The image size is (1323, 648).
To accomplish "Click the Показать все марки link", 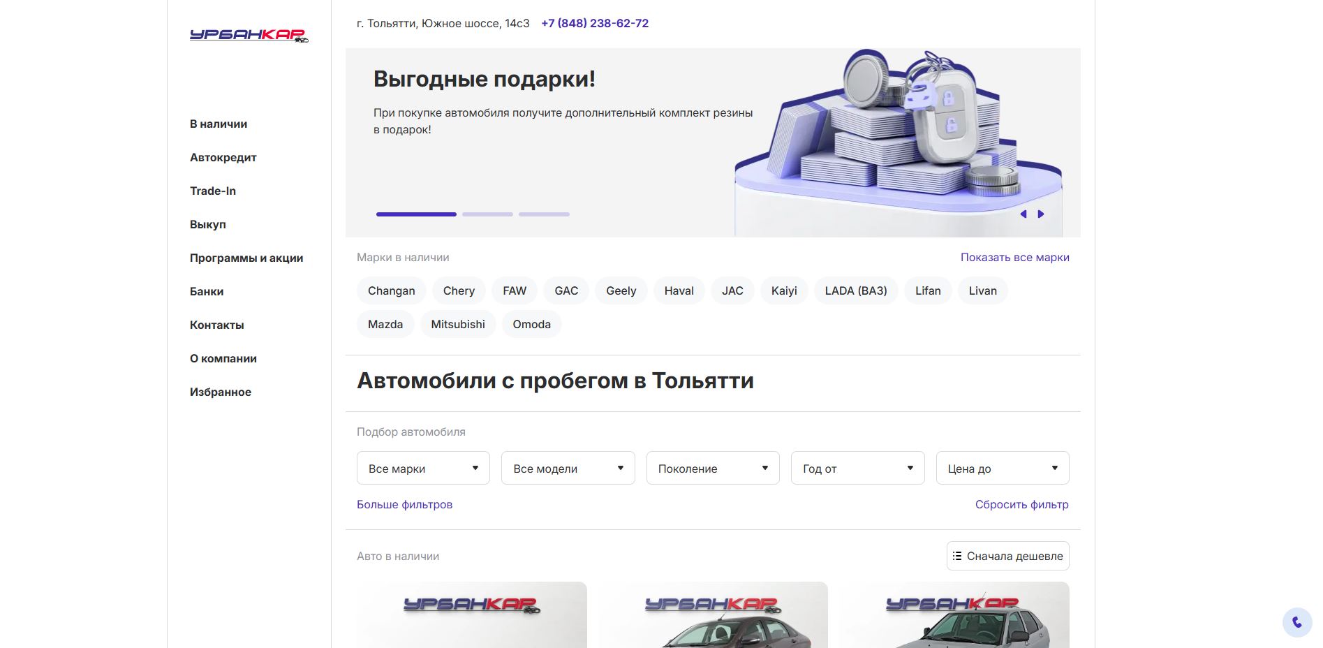I will tap(1014, 257).
